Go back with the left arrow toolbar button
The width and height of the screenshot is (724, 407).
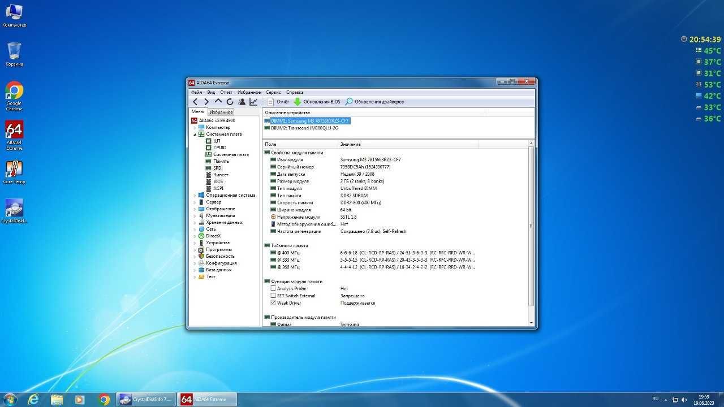[195, 102]
